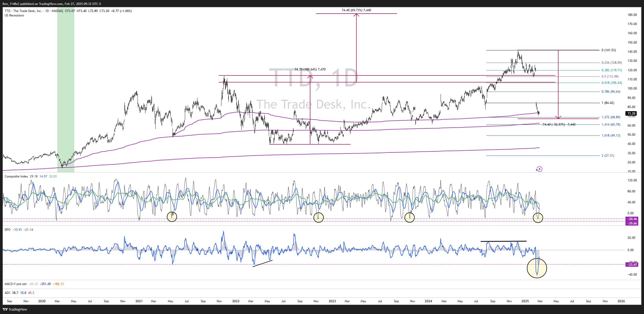This screenshot has height=314, width=644.
Task: Select Fibonacci level 0.382 (119.71) label
Action: (612, 70)
